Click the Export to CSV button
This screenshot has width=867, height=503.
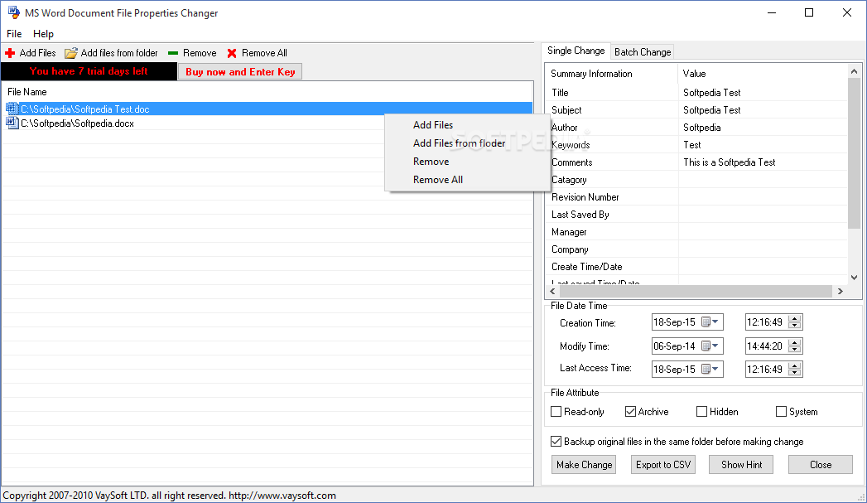click(663, 465)
